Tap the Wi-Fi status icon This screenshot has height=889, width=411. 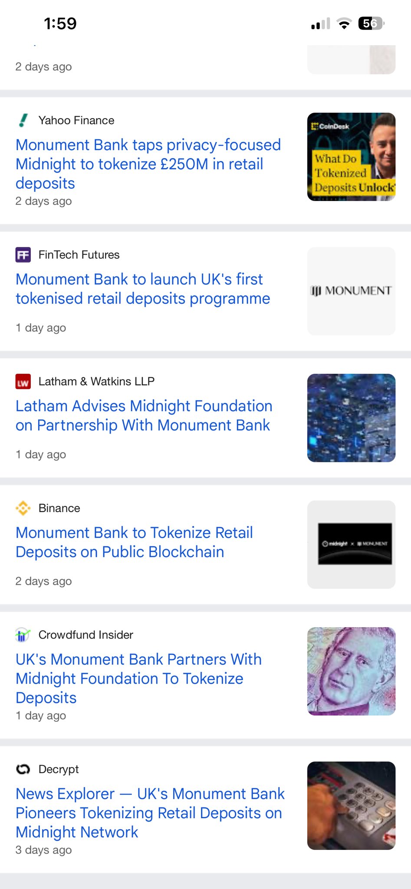coord(344,24)
